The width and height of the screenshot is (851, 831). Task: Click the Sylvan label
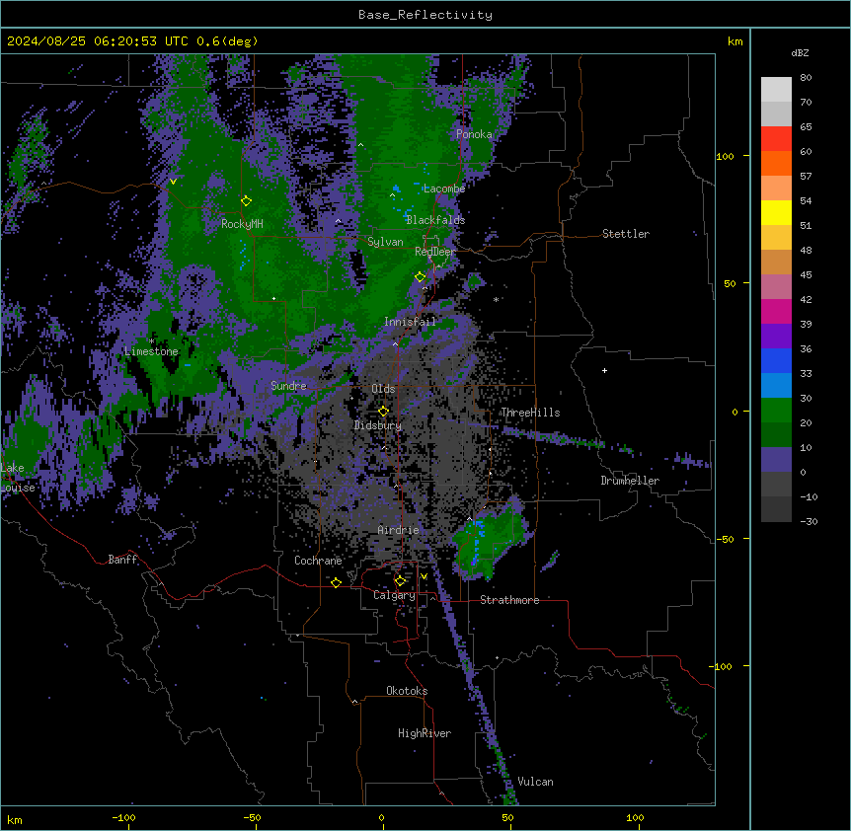(385, 242)
